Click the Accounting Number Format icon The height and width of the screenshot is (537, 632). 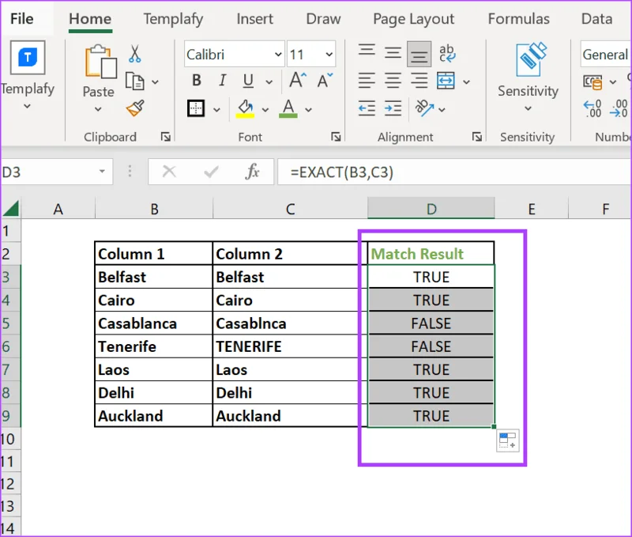pyautogui.click(x=592, y=82)
